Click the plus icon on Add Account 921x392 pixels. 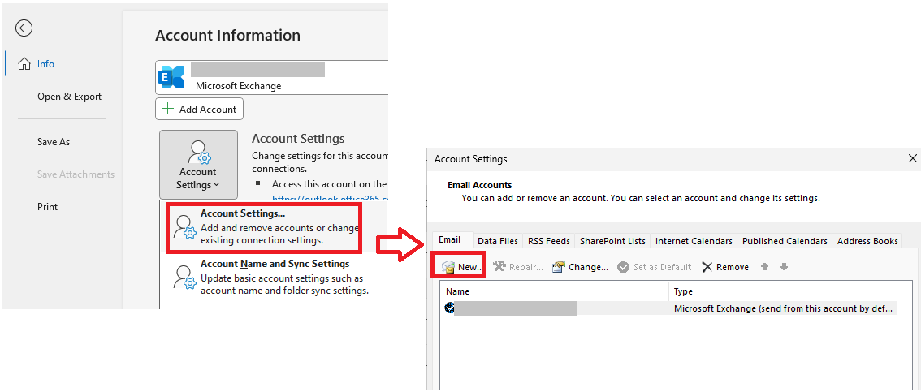[x=168, y=109]
